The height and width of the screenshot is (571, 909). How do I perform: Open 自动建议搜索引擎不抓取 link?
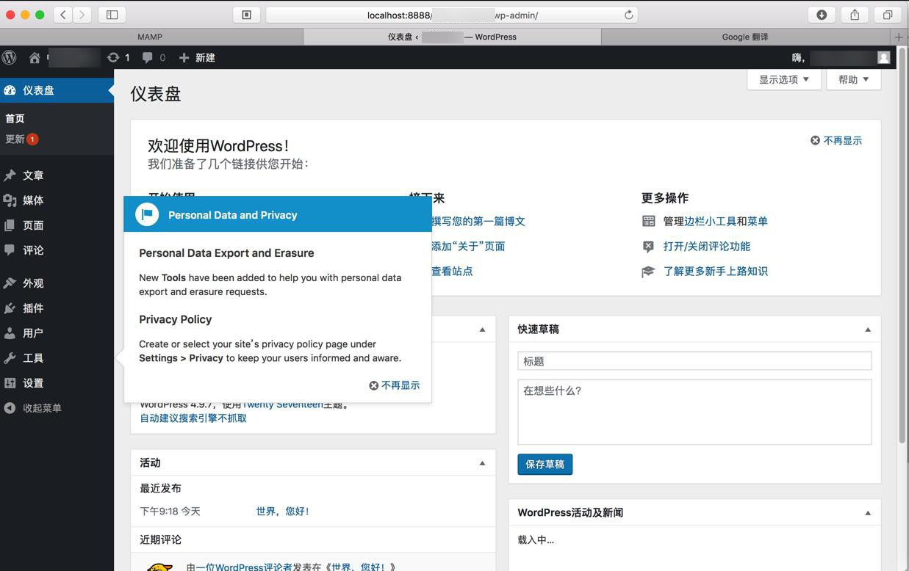tap(193, 418)
